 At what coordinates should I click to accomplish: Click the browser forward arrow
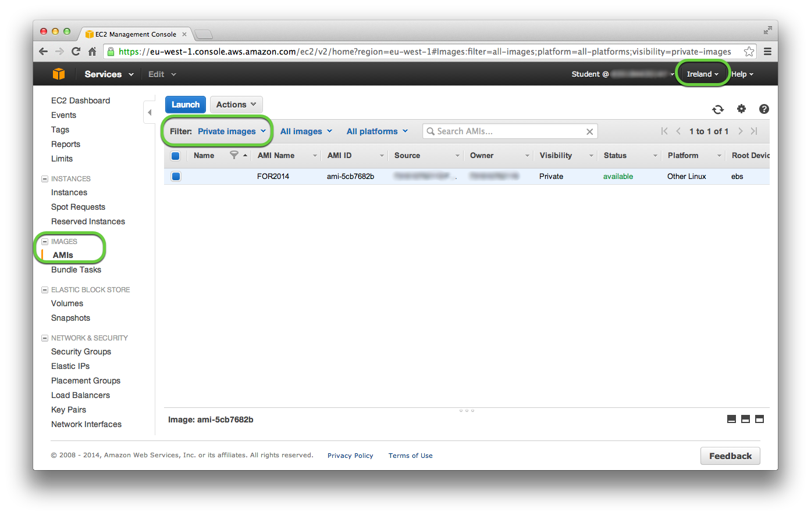pos(59,51)
